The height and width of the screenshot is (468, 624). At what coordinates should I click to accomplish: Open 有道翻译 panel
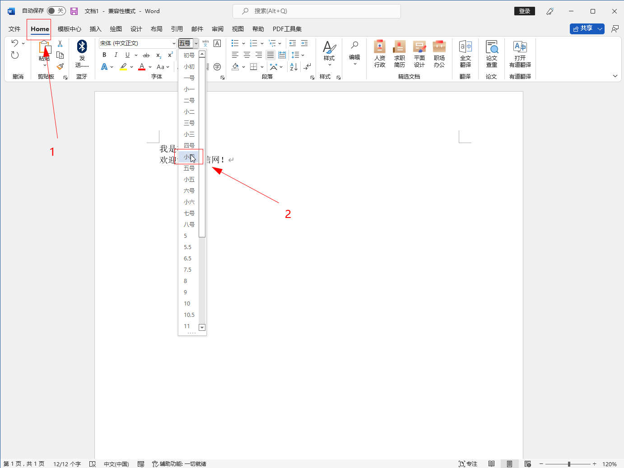click(520, 54)
